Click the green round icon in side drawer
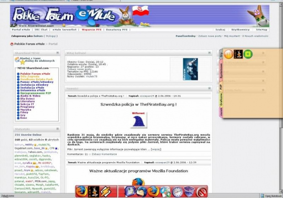Screen dimensions: 283x198 click(x=248, y=55)
